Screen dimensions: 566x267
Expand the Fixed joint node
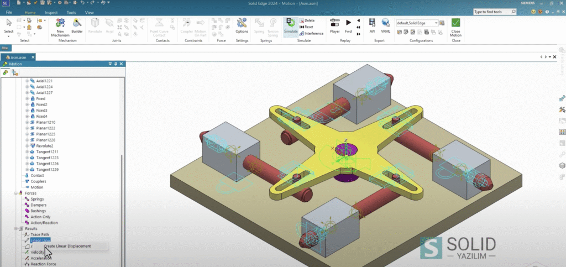click(27, 98)
